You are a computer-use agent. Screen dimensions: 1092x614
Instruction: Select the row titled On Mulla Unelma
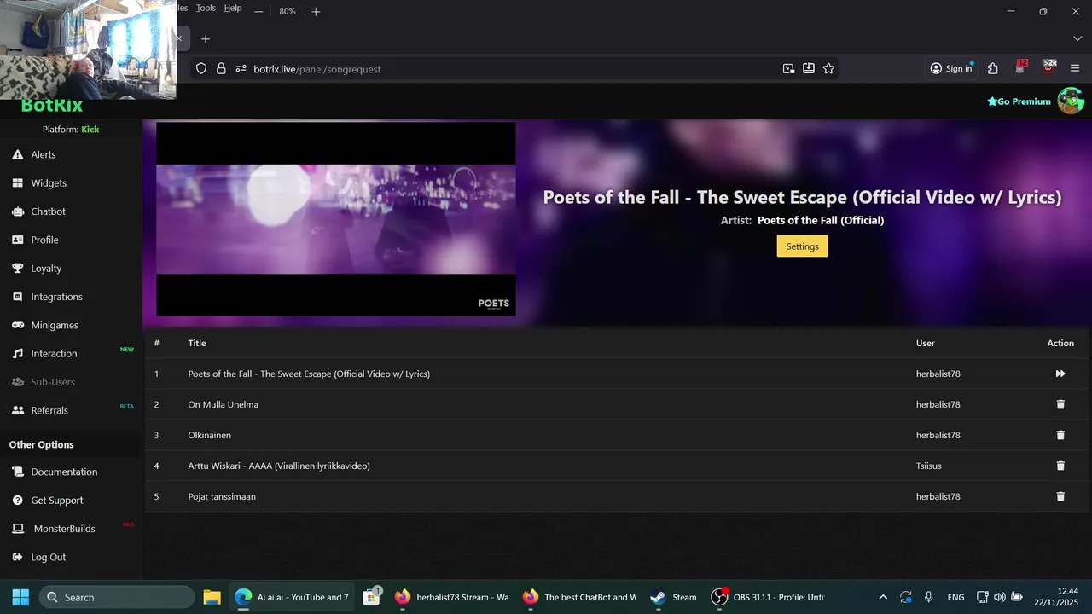point(616,404)
